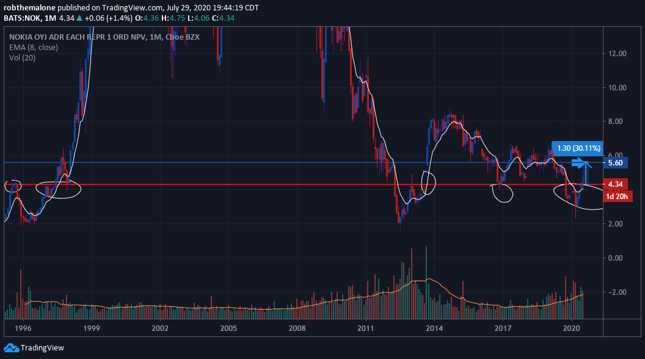Click the 1.30 (30.11%) measurement tooltip
This screenshot has width=645, height=359.
(578, 148)
